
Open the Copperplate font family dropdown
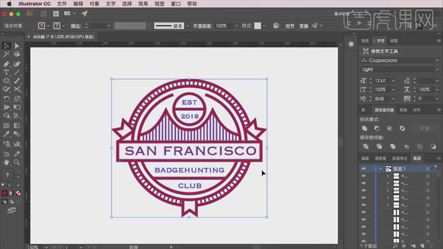coord(437,60)
